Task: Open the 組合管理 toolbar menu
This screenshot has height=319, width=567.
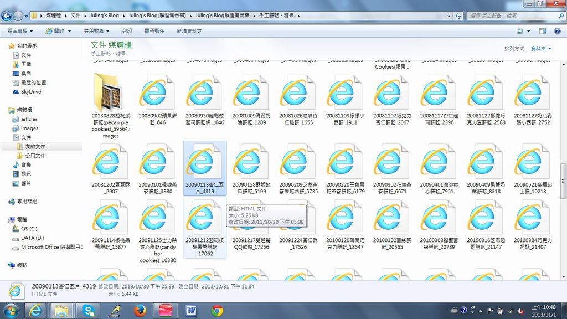Action: (20, 31)
